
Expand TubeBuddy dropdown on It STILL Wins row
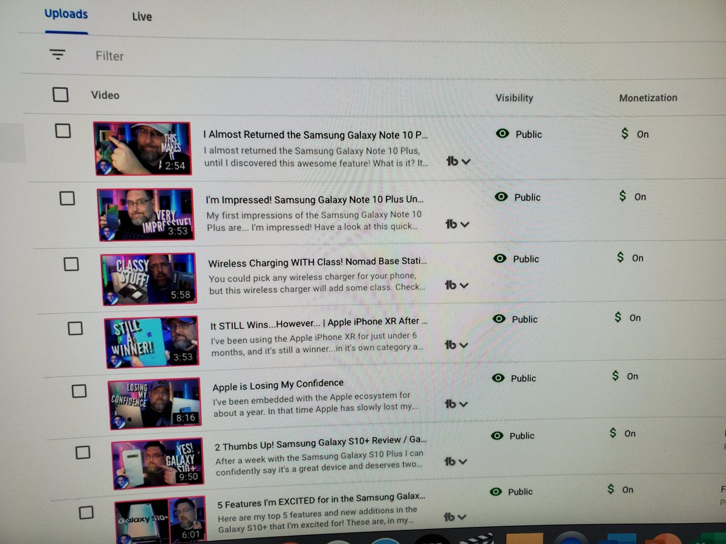pyautogui.click(x=456, y=345)
